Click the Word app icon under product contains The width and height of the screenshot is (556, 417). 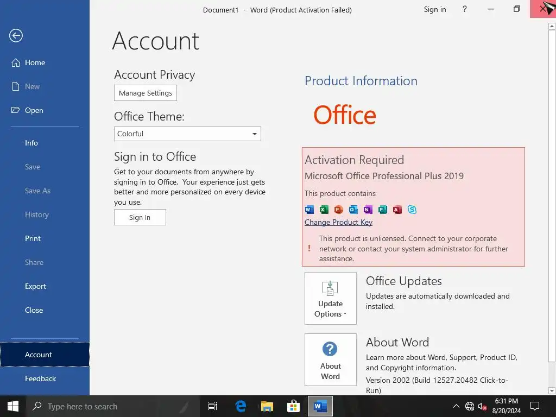309,210
